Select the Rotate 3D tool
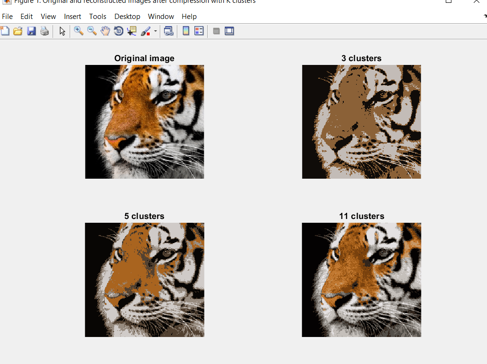This screenshot has width=487, height=364. tap(119, 31)
